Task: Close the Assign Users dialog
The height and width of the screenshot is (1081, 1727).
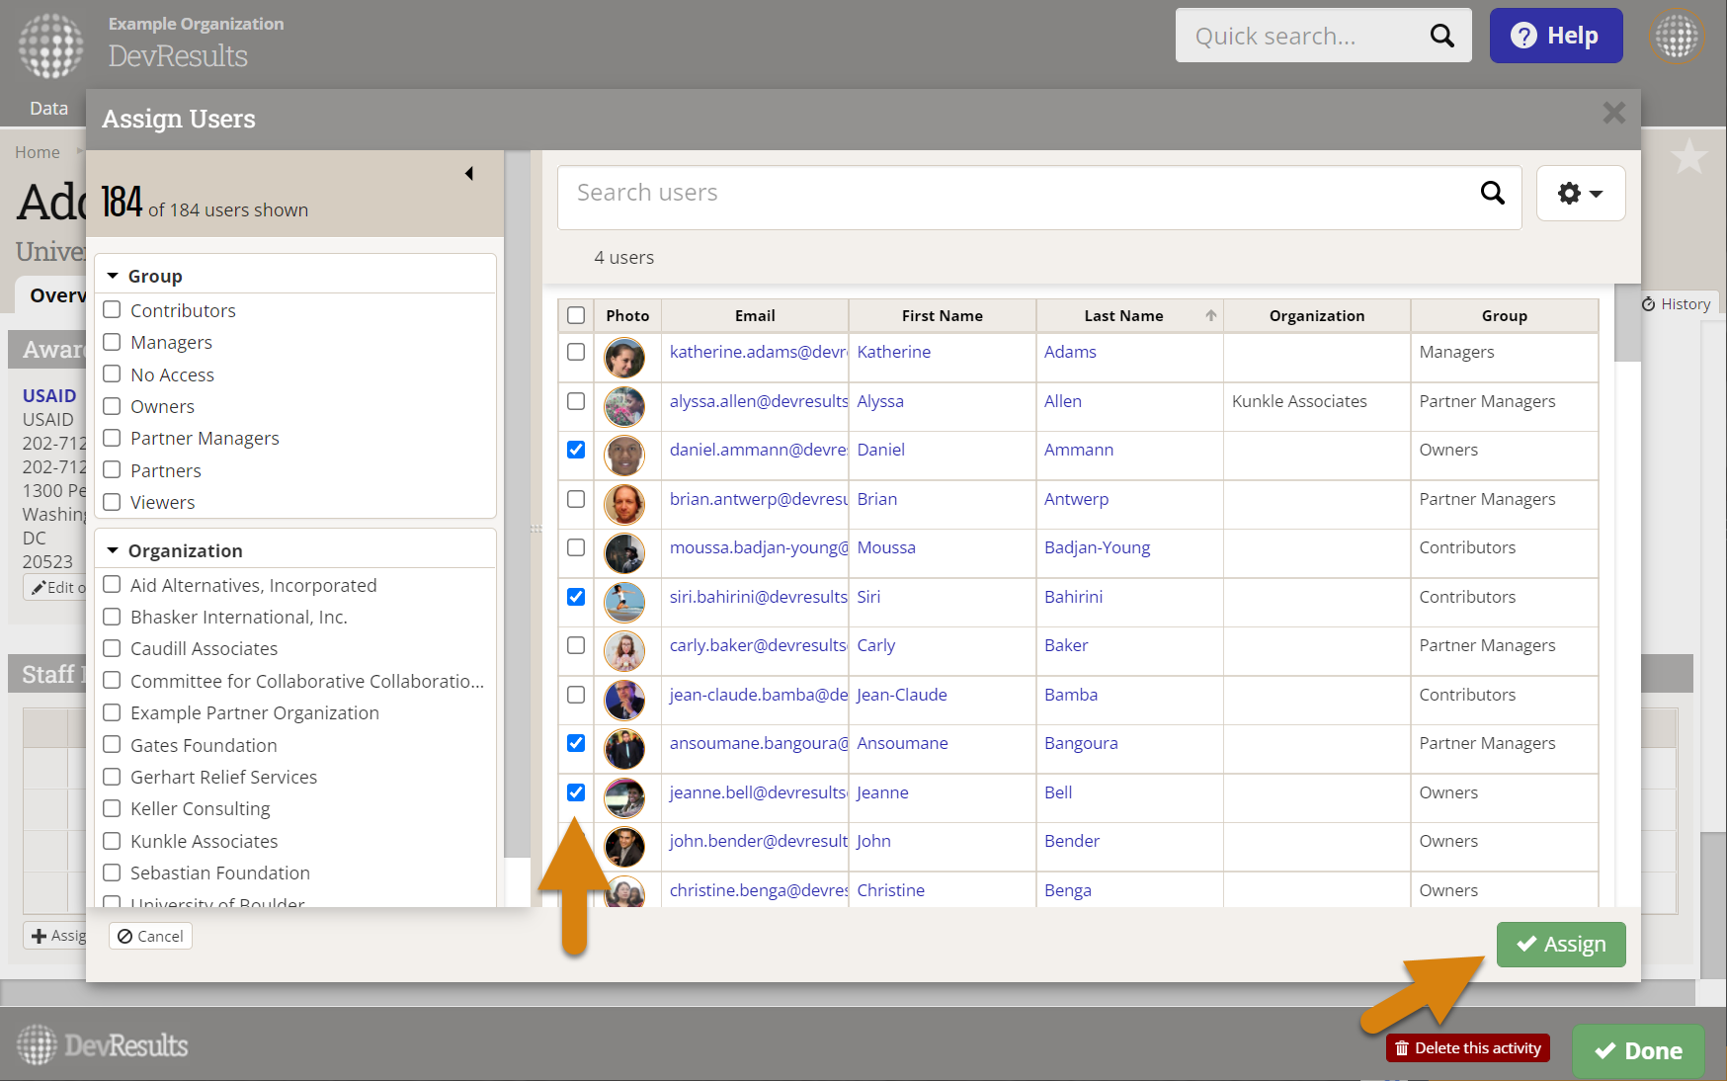Action: tap(1613, 113)
